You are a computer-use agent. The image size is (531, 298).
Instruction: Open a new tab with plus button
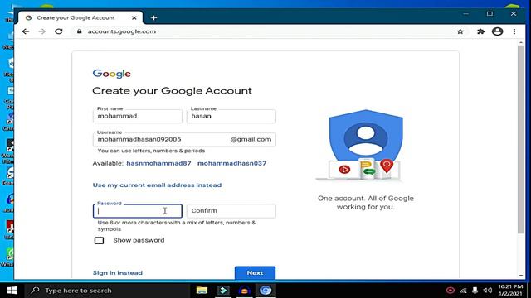pos(153,17)
